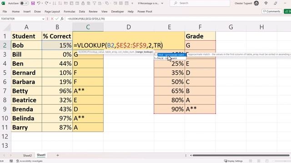Click cell containing Bob
Viewport: 291px width, 163px height.
26,45
